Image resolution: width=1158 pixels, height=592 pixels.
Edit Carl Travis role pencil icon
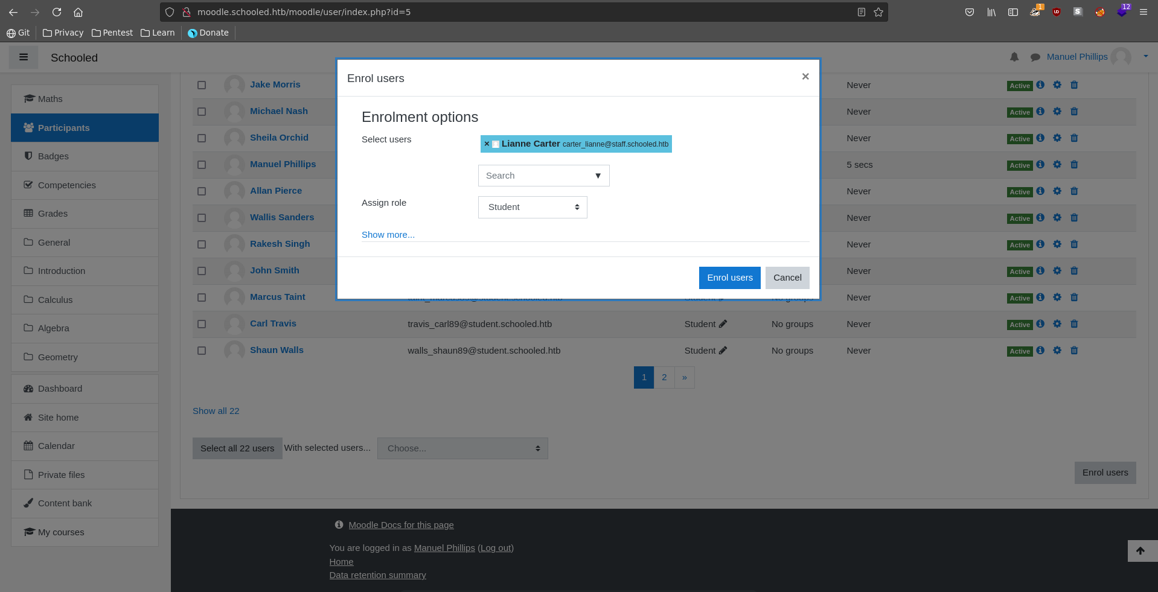723,324
